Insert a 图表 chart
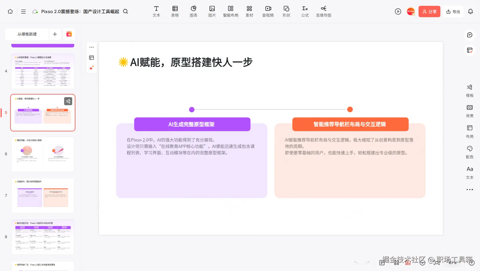 pyautogui.click(x=194, y=11)
